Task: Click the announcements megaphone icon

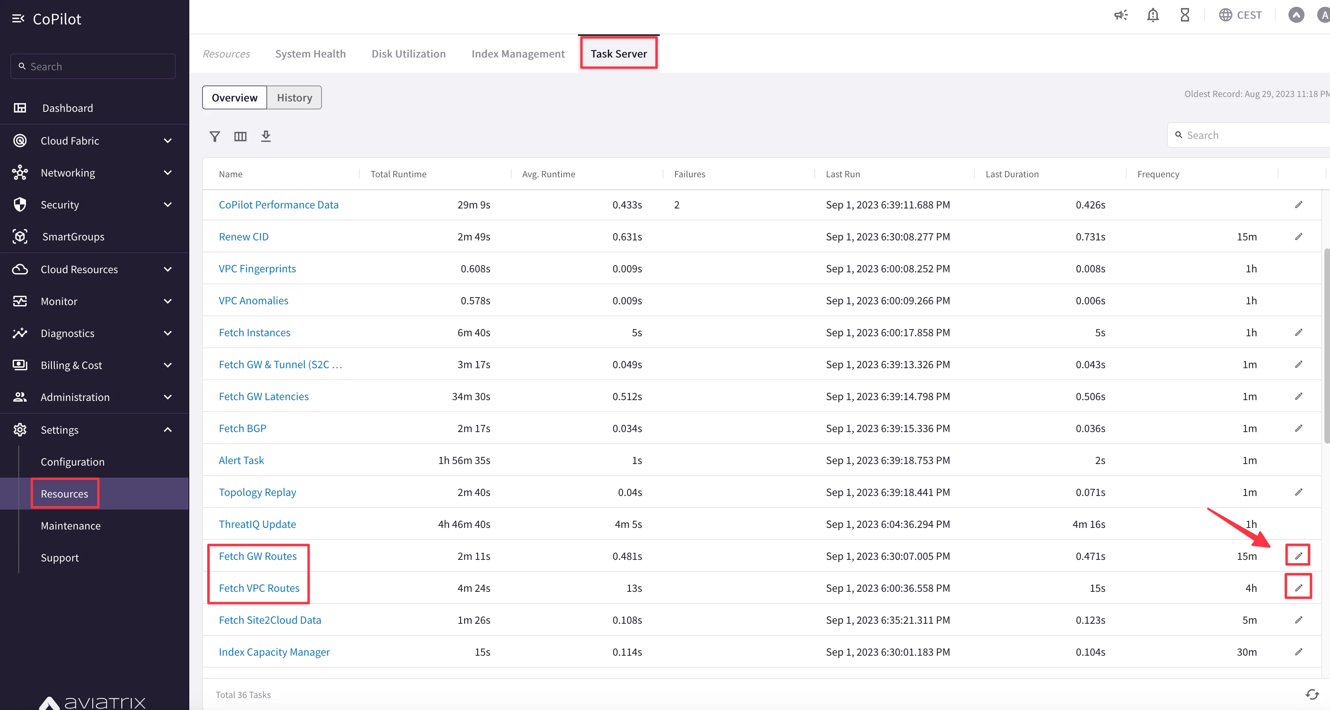Action: 1120,16
